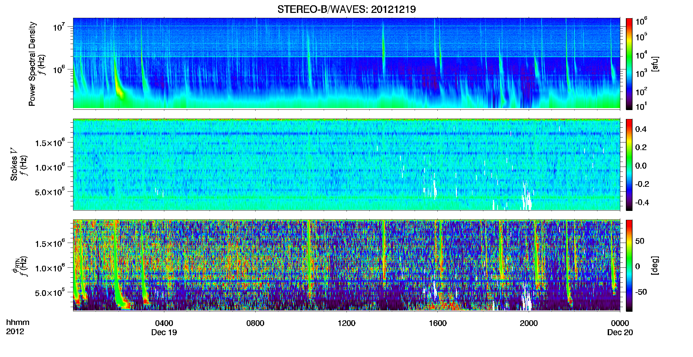Click the 0.0 value on Stokes V colorbar
The image size is (693, 357).
[x=641, y=166]
